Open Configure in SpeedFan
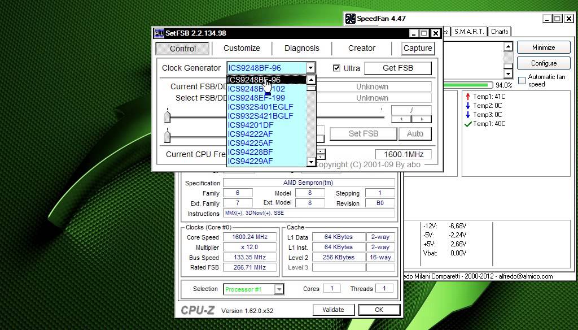 [x=544, y=63]
